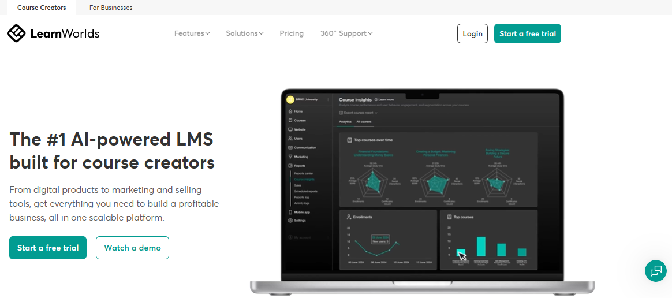Click the LearnWorlds logo

53,33
